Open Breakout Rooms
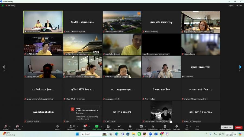Screen dimensions: 244x137 click(x=165, y=127)
